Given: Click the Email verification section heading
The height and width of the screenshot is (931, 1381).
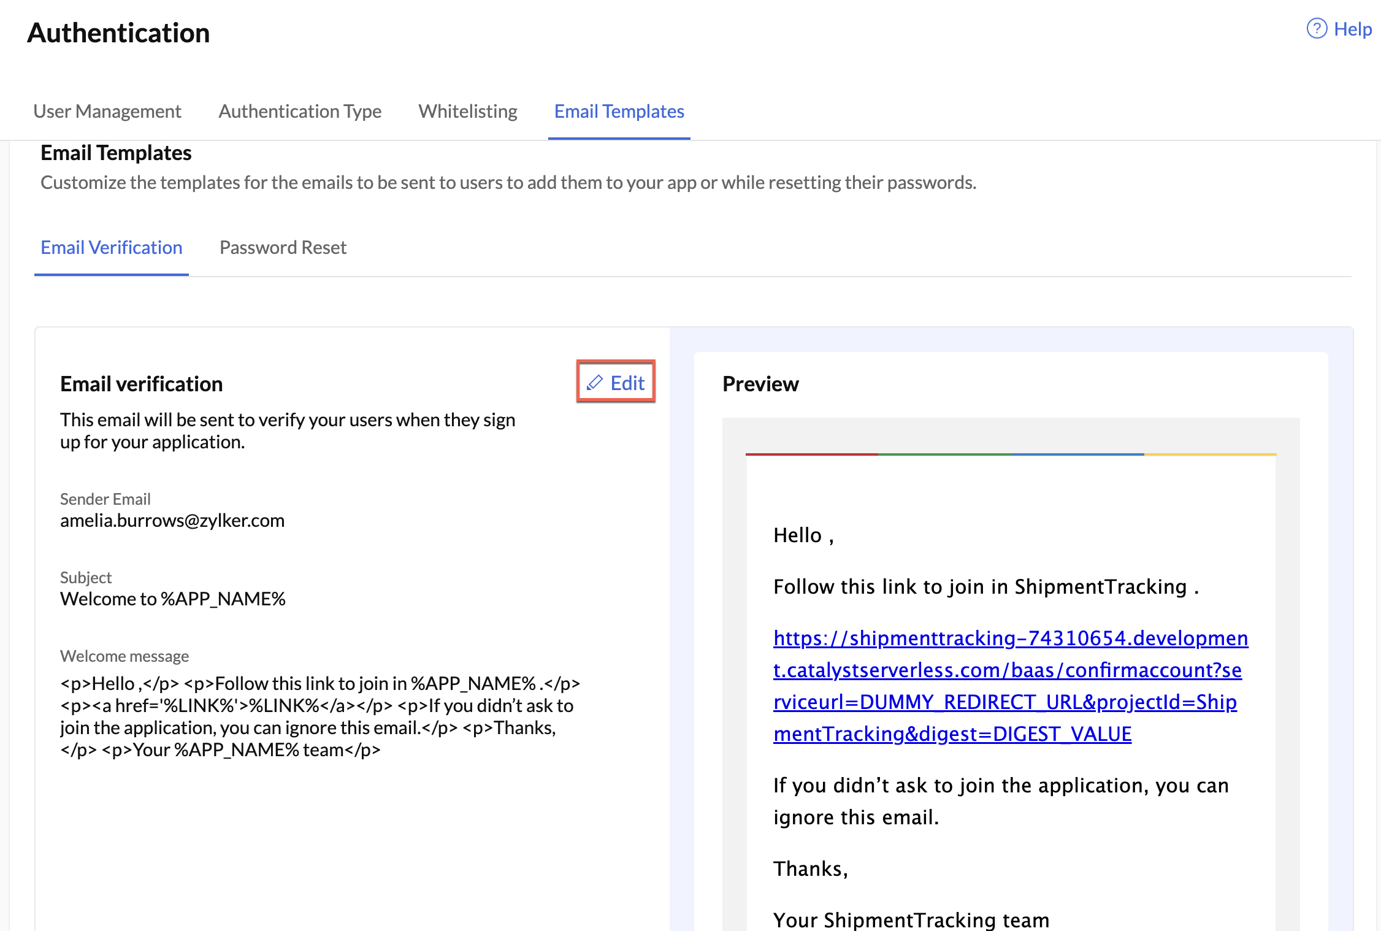Looking at the screenshot, I should (140, 383).
